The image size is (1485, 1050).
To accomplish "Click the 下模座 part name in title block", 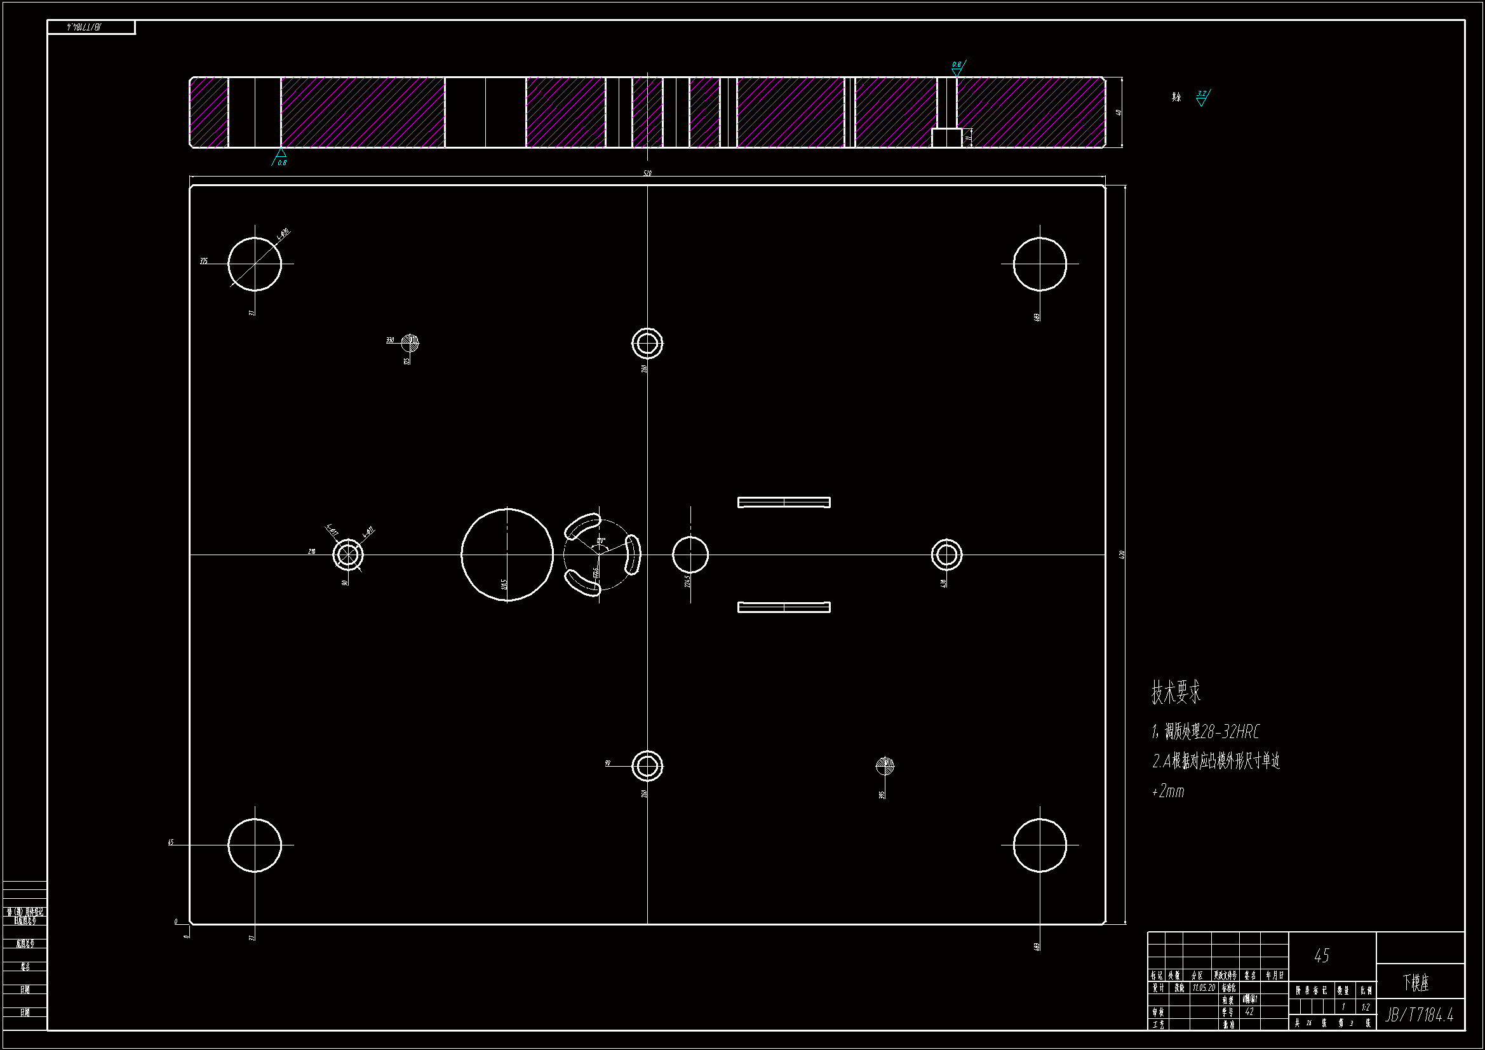I will point(1416,983).
